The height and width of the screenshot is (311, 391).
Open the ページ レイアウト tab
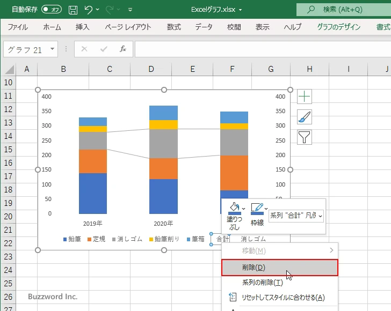[128, 27]
